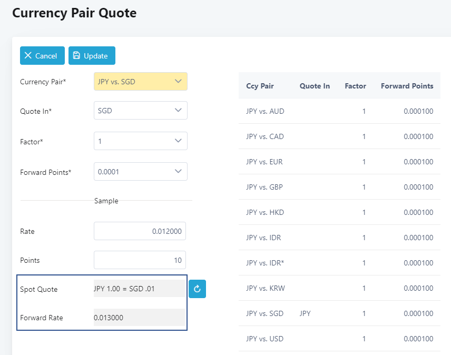Click the refresh icon beside Spot Quote
The height and width of the screenshot is (355, 451).
[x=197, y=289]
